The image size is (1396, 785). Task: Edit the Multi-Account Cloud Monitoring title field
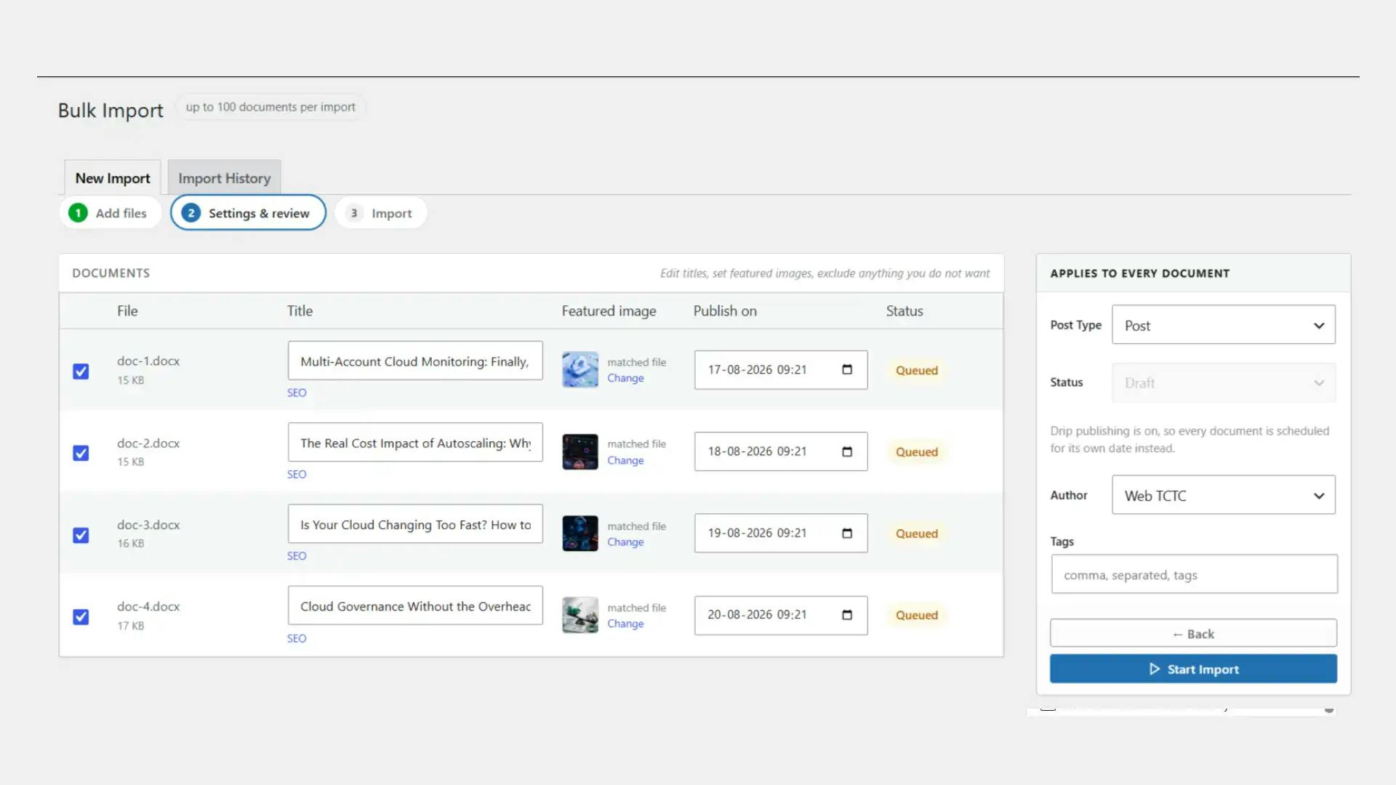[415, 361]
